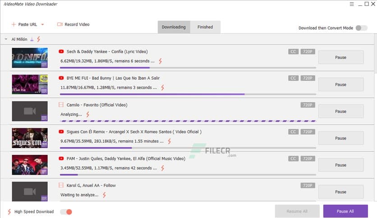Turn off the High Speed Download switch
The width and height of the screenshot is (377, 218).
[x=66, y=212]
